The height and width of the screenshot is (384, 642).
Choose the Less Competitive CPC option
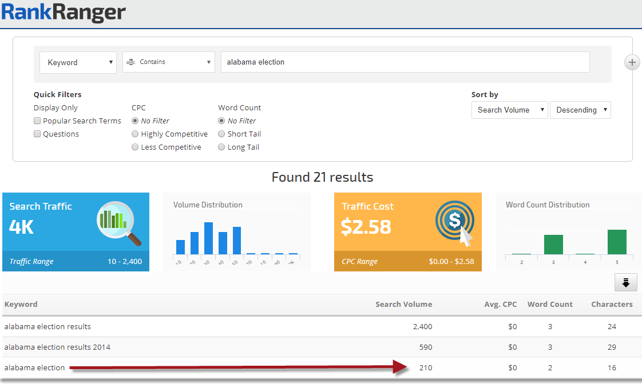click(x=135, y=147)
